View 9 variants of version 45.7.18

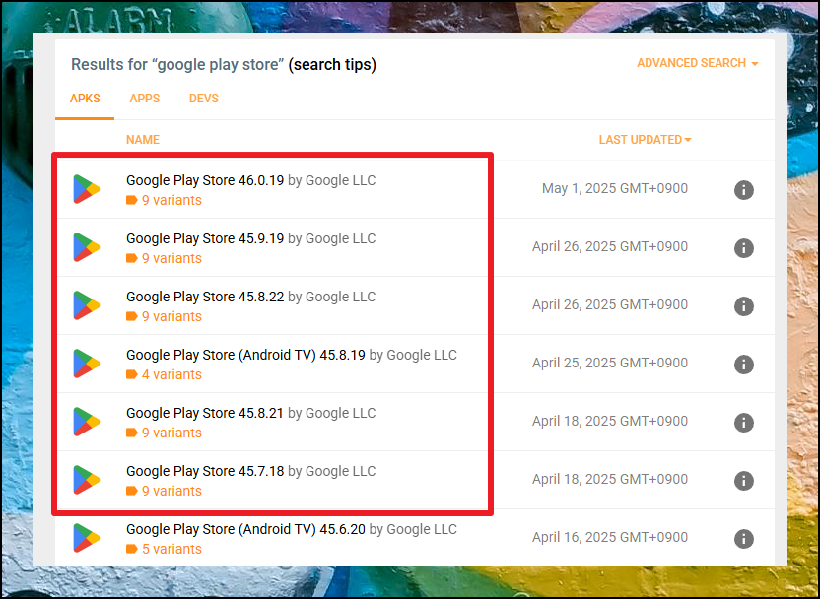click(171, 491)
